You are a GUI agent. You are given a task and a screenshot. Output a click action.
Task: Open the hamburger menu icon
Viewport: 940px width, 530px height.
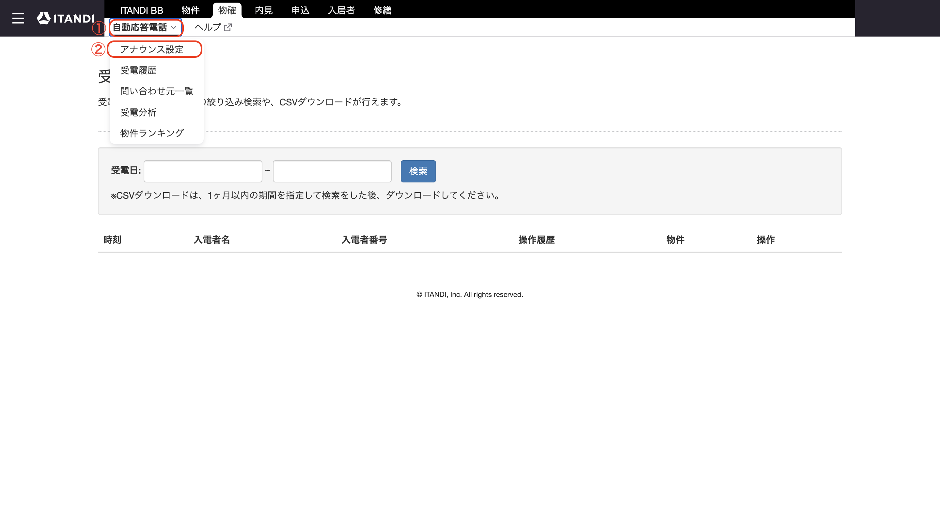pos(18,18)
